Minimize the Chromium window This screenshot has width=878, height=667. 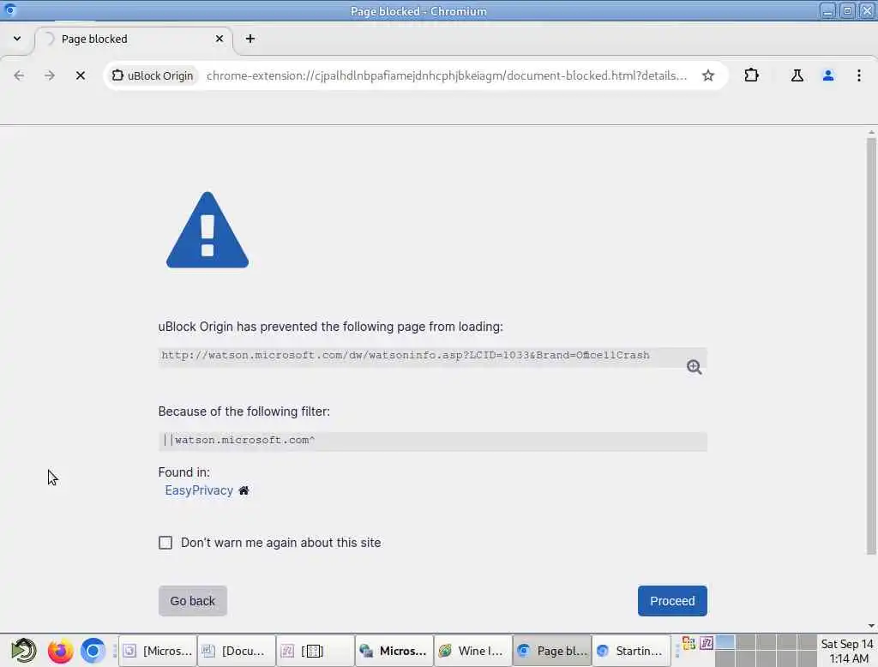pos(827,10)
